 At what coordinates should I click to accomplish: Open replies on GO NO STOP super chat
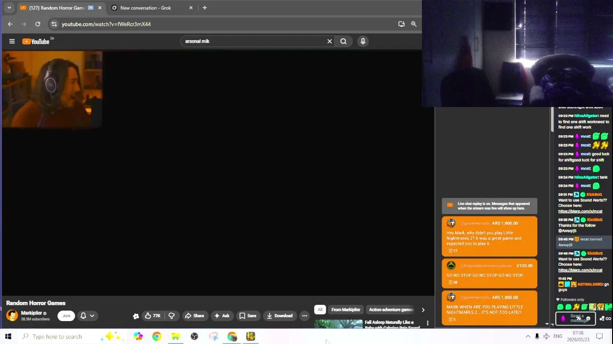[x=452, y=282]
